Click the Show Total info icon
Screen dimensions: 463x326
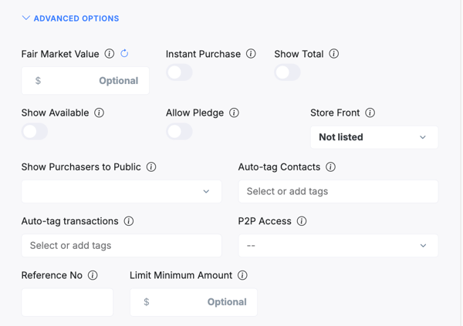coord(334,54)
